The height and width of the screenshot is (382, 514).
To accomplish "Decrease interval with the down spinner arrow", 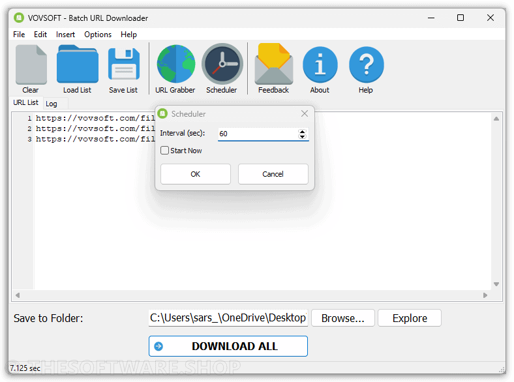I will coord(302,136).
